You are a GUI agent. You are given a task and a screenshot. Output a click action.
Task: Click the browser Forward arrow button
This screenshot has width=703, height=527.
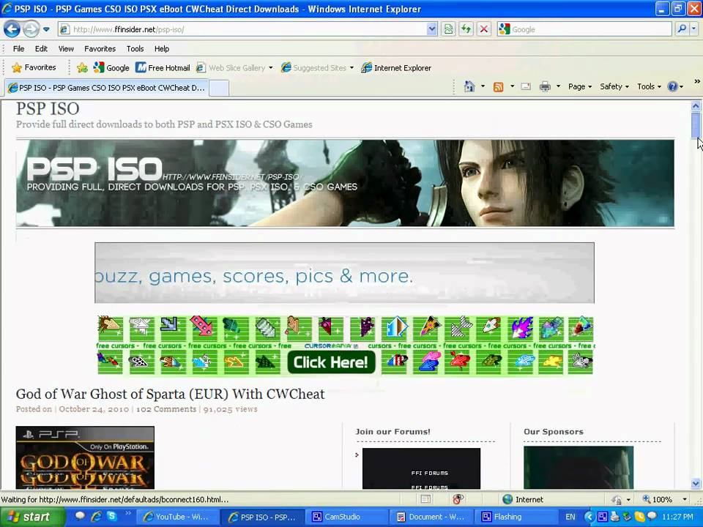[31, 29]
